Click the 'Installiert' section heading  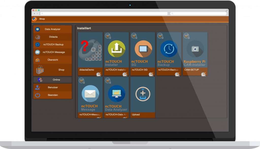[x=84, y=28]
